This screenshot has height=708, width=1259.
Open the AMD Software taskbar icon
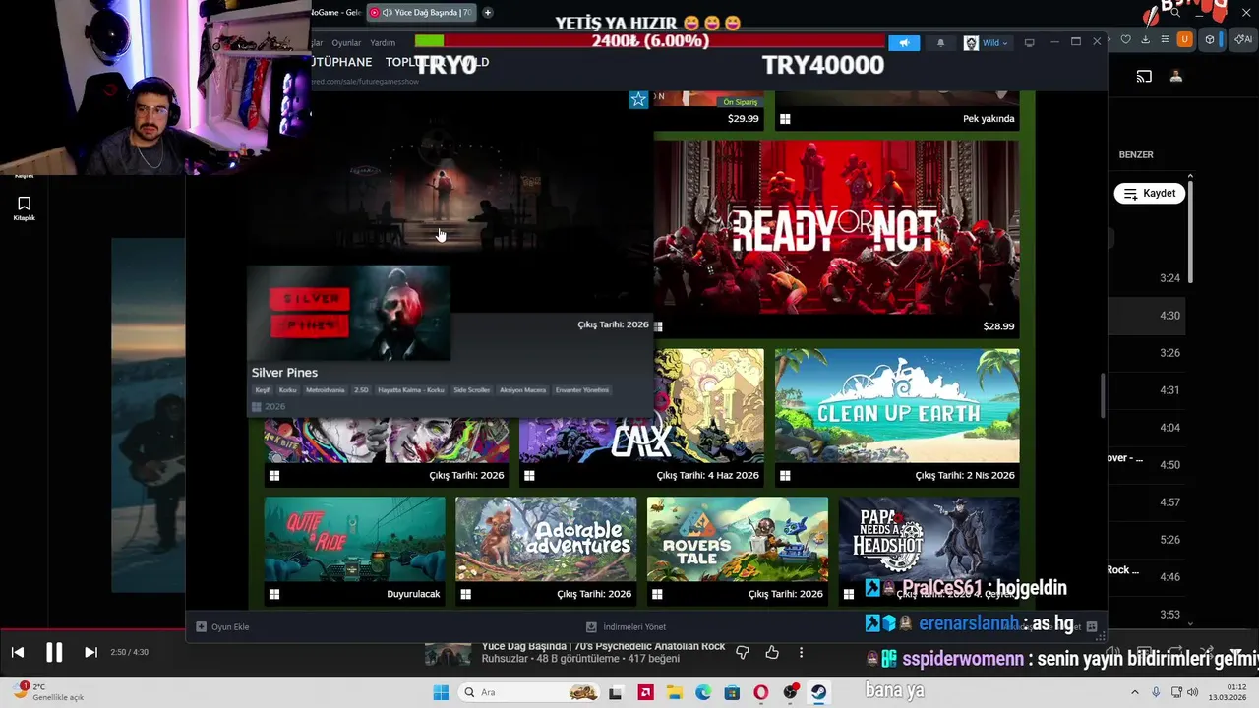[645, 692]
